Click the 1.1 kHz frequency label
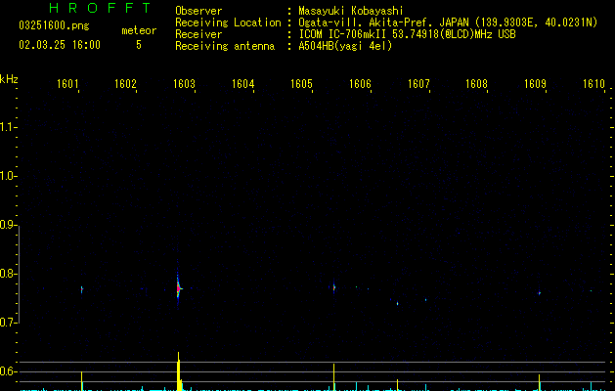The image size is (615, 391). point(8,127)
